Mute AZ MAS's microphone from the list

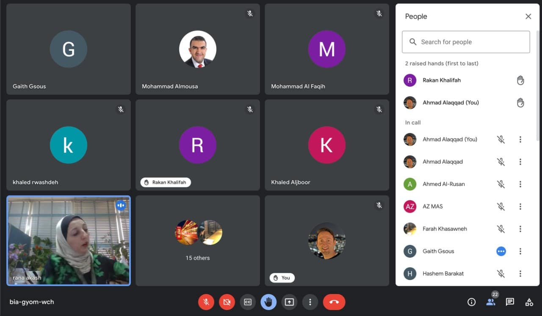coord(501,206)
